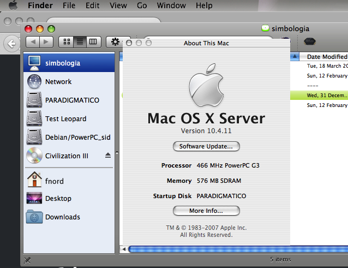The image size is (348, 268).
Task: Click the Mac OS X Server title
Action: [206, 118]
